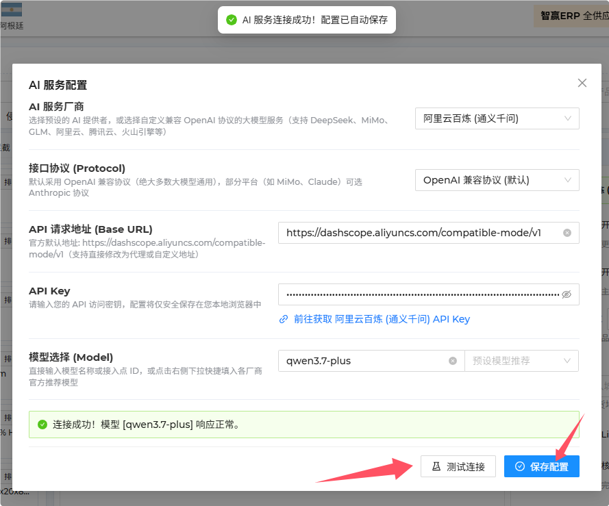The height and width of the screenshot is (506, 609).
Task: Open the AI 服务厂商 provider dropdown
Action: (497, 118)
